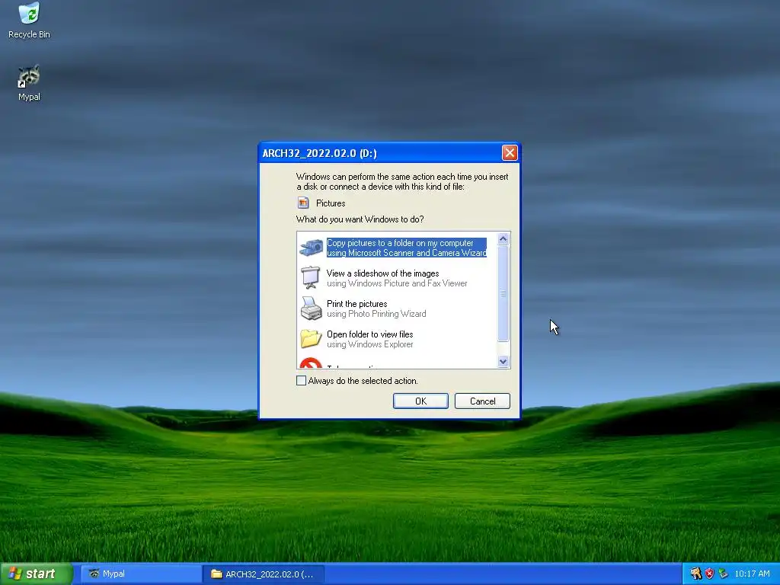780x585 pixels.
Task: Click the Pictures file type icon
Action: pos(303,203)
